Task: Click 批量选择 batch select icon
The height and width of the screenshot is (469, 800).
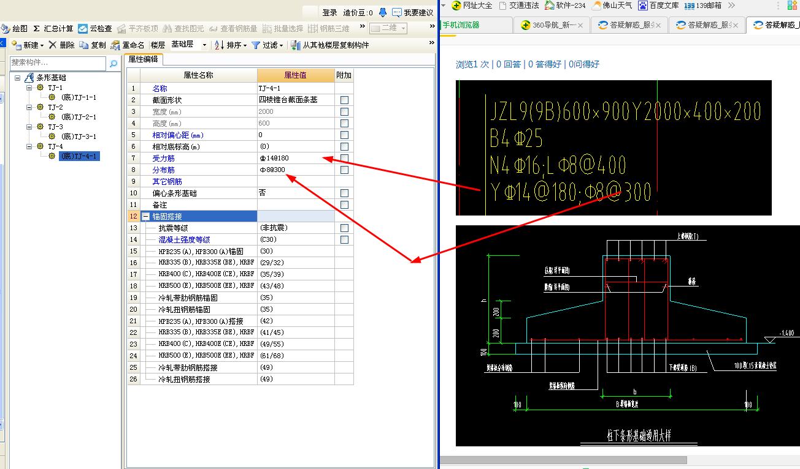Action: (x=267, y=29)
